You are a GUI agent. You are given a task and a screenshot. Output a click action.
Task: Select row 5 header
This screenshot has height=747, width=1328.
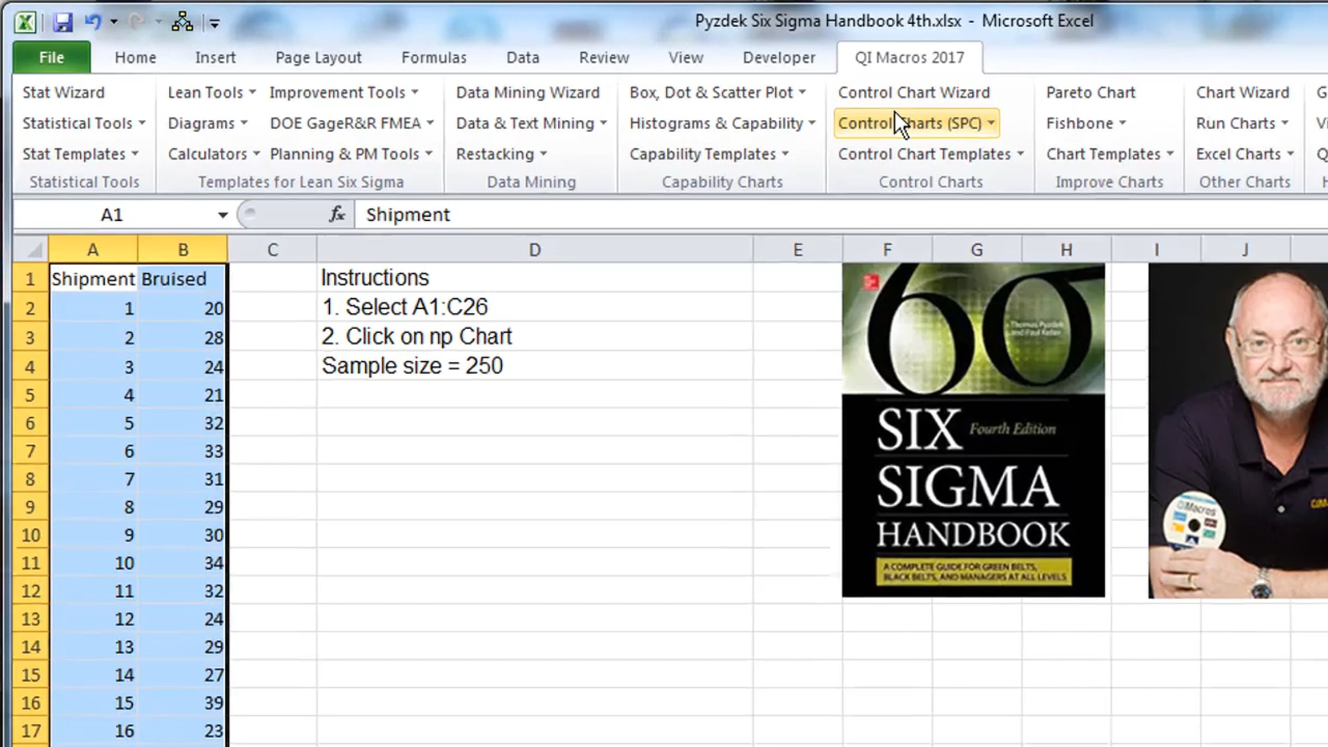coord(30,395)
